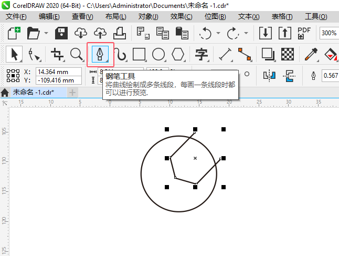
Task: Save document using the floppy disk icon
Action: (x=61, y=33)
